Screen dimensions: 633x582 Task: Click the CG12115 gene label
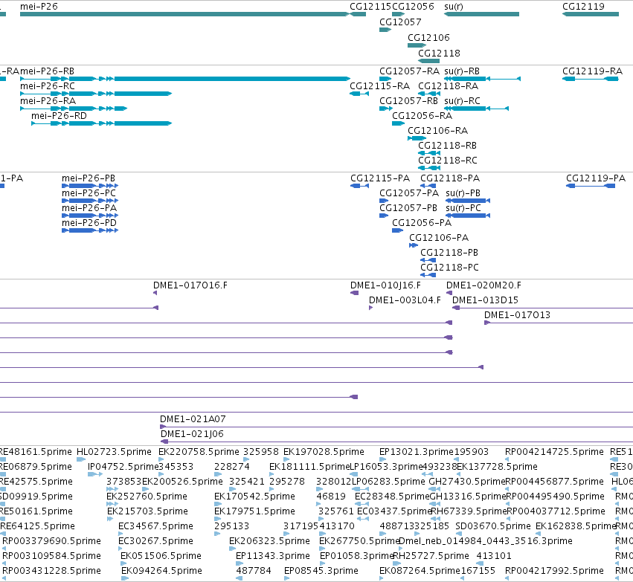(x=370, y=7)
